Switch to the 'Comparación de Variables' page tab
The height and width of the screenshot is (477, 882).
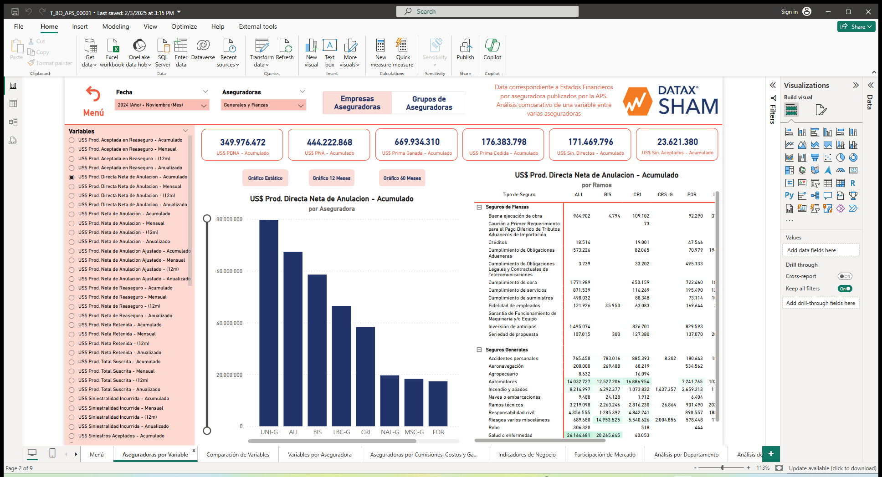point(238,454)
